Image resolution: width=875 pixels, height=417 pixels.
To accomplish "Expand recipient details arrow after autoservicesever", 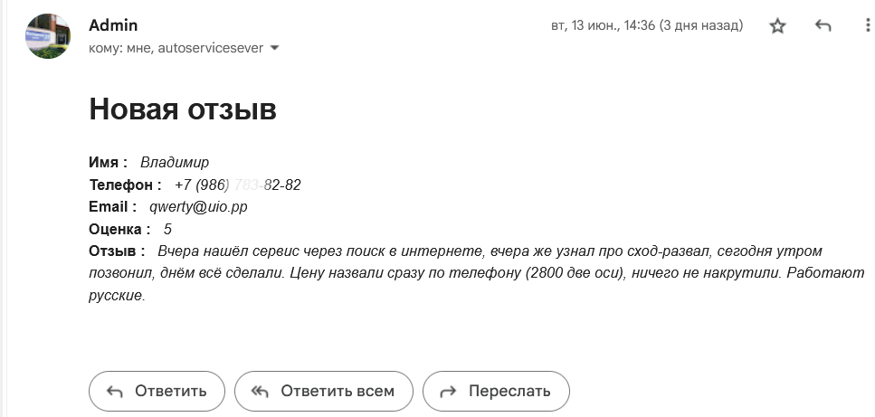I will pyautogui.click(x=274, y=48).
